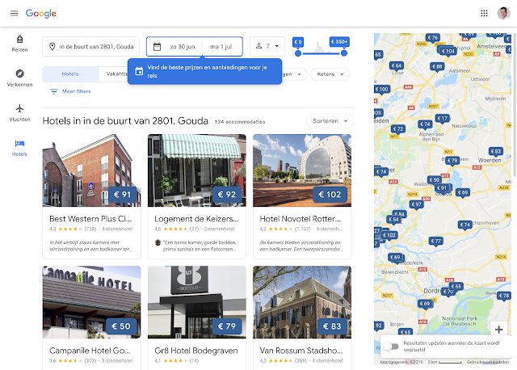
Task: Click Gr8 Hotel € 79 photo
Action: click(x=197, y=302)
